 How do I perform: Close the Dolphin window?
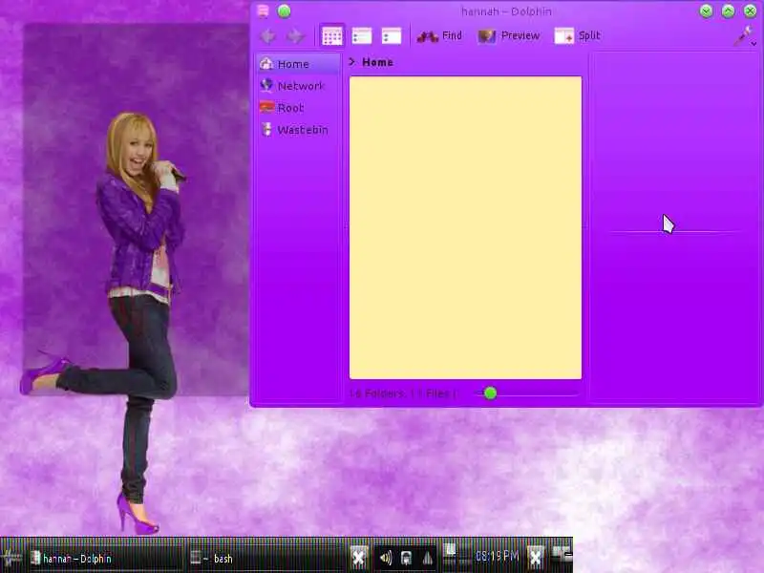(750, 11)
